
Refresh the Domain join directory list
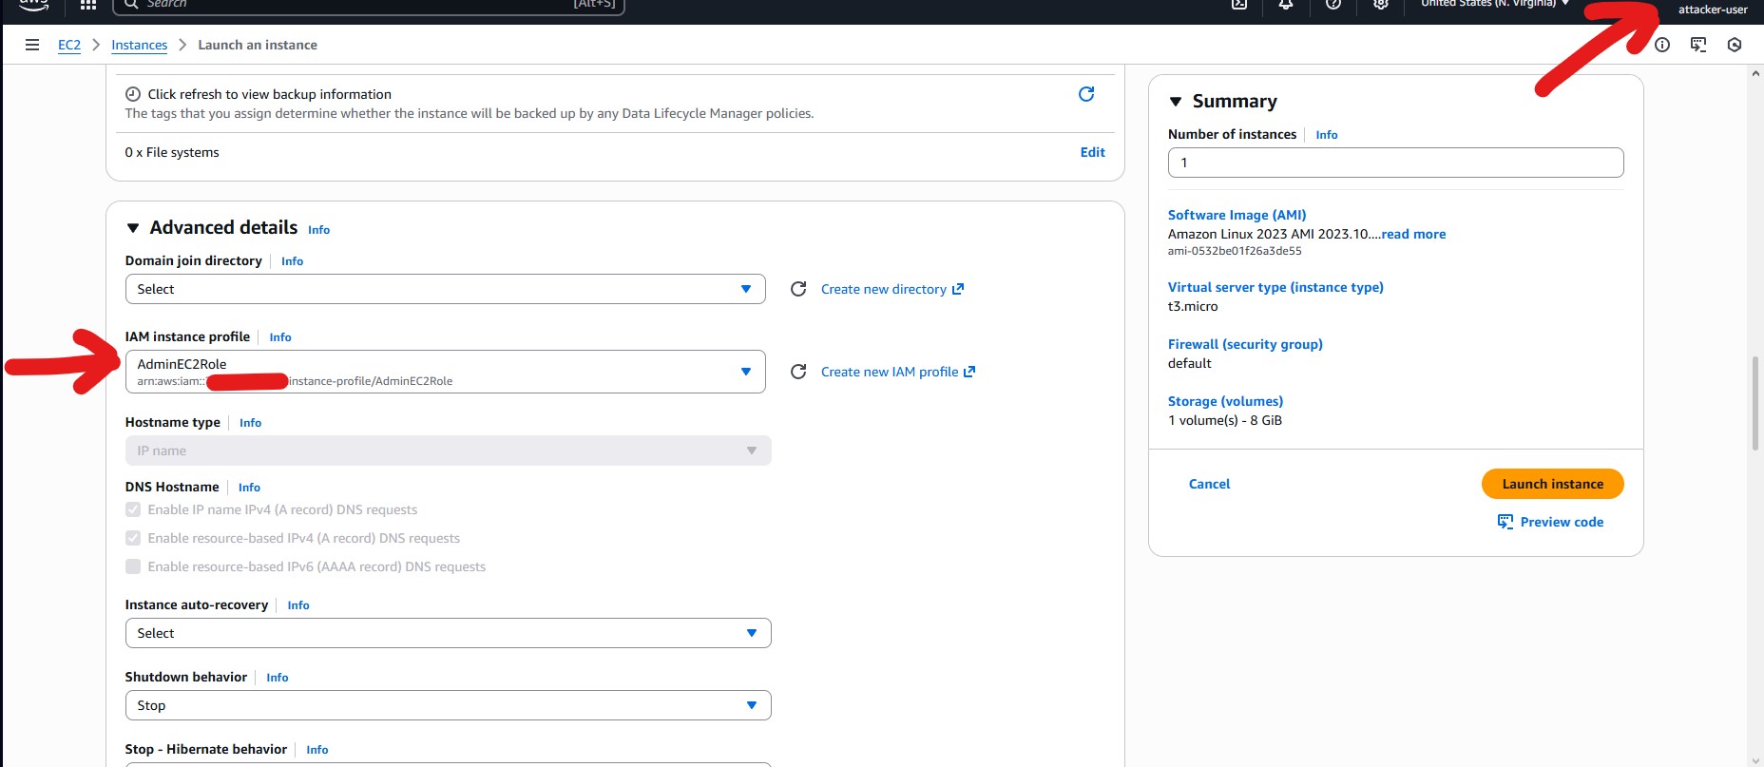798,289
